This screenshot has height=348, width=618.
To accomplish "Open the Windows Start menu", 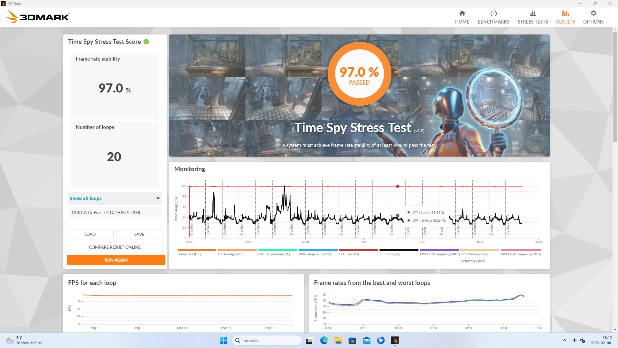I will 223,340.
